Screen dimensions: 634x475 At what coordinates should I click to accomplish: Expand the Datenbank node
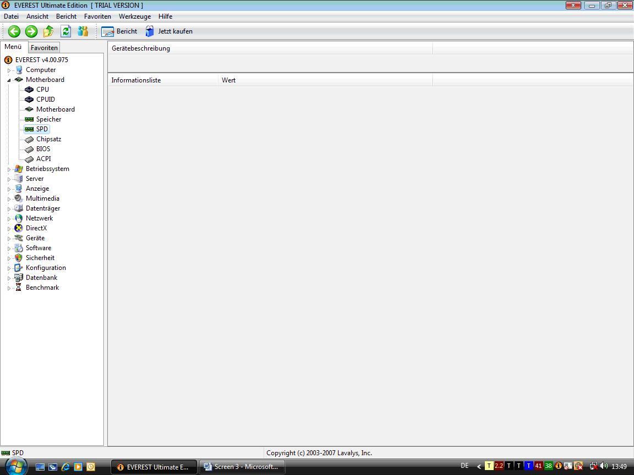pos(9,278)
